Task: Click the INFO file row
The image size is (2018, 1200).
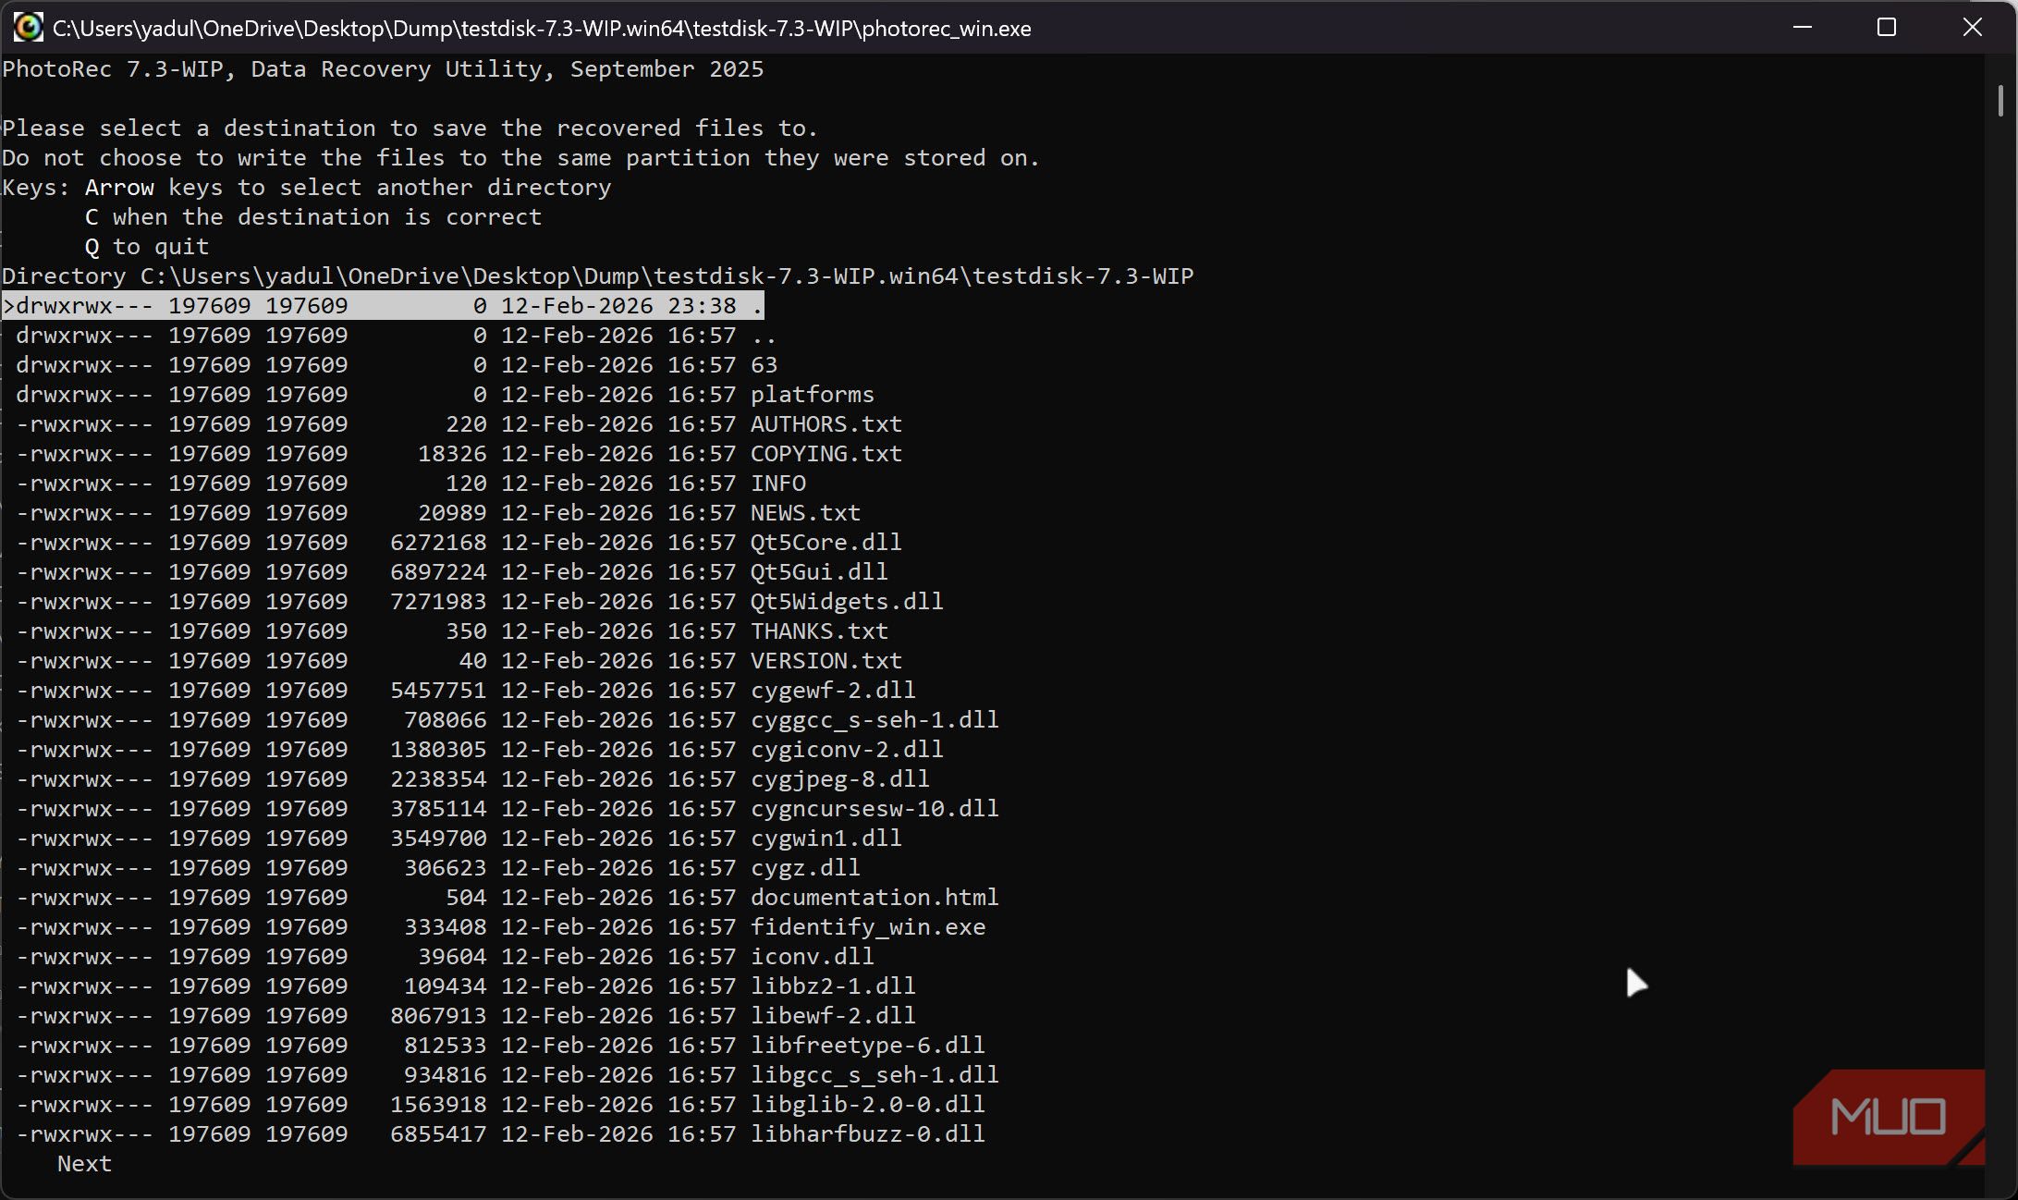Action: (x=410, y=484)
